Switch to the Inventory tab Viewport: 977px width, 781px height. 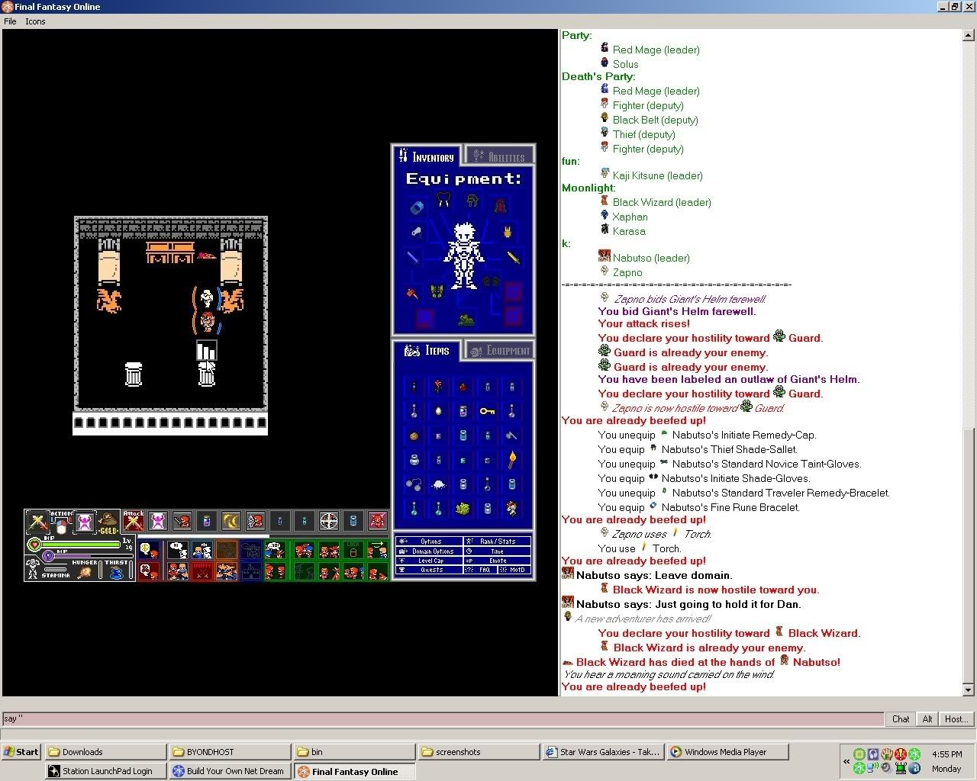click(x=427, y=156)
